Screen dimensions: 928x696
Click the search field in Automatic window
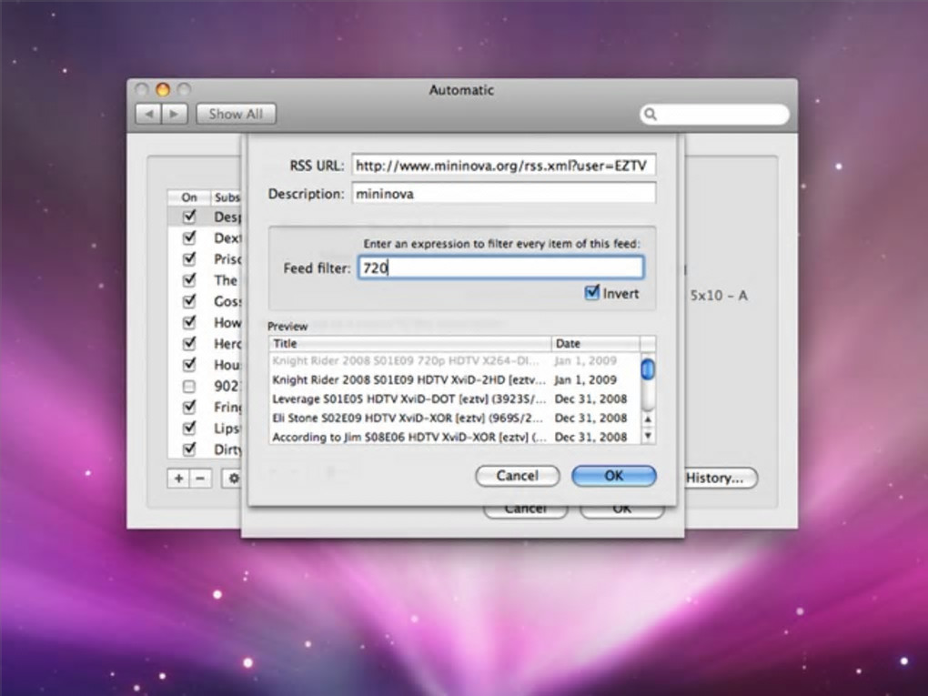[x=714, y=114]
